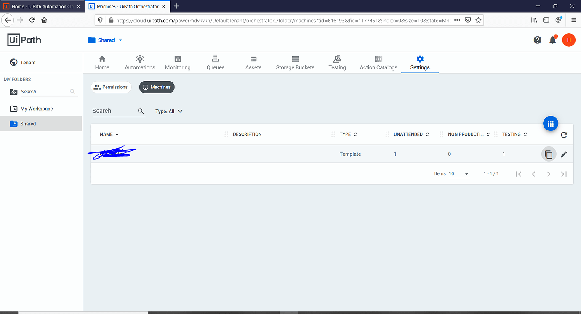Open the blue grid actions button
The width and height of the screenshot is (581, 314).
[551, 123]
